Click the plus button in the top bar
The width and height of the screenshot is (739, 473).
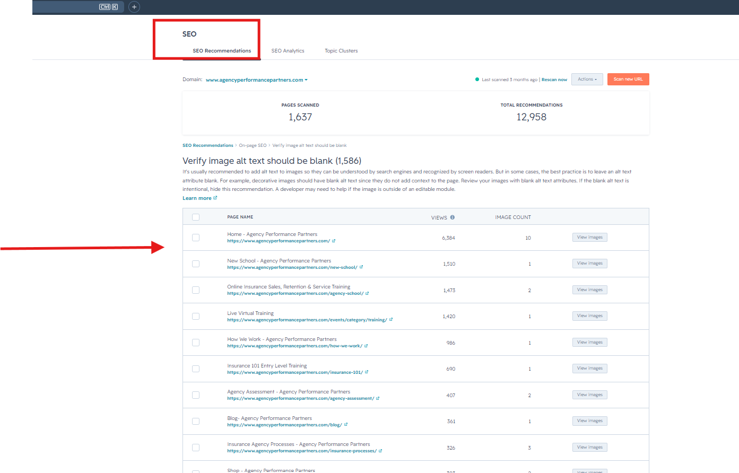click(134, 7)
